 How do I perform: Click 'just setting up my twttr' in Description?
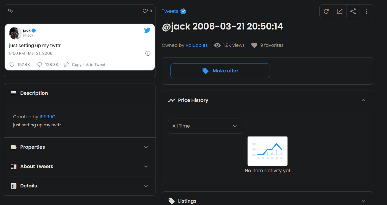tap(37, 125)
